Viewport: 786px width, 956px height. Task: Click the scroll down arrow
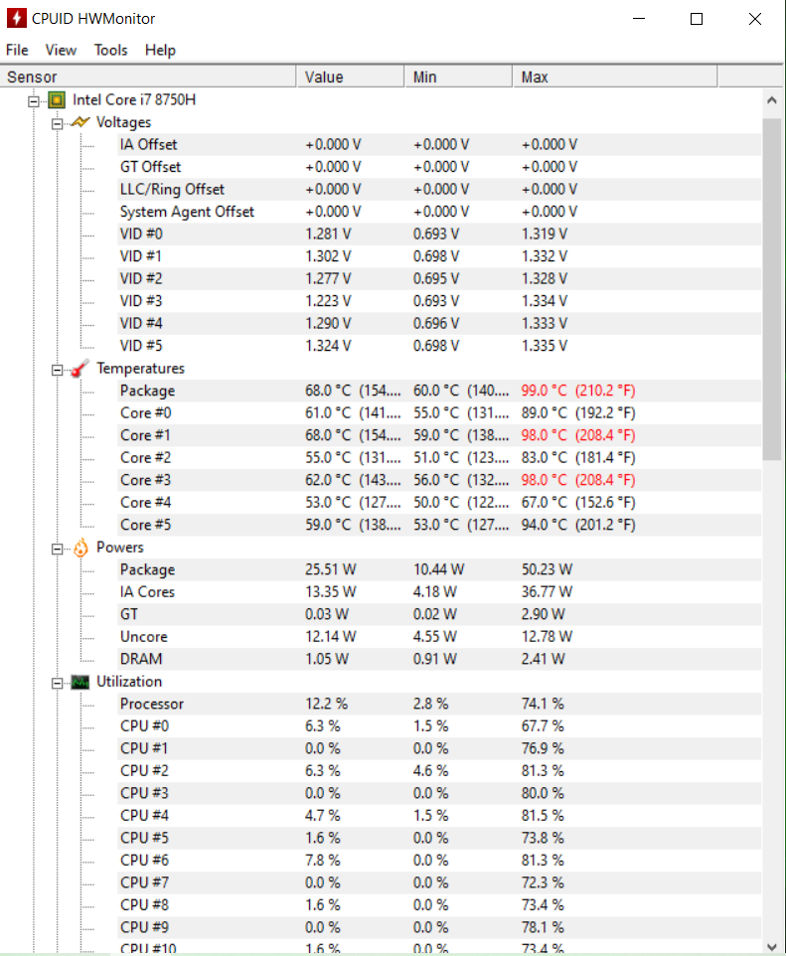click(772, 945)
